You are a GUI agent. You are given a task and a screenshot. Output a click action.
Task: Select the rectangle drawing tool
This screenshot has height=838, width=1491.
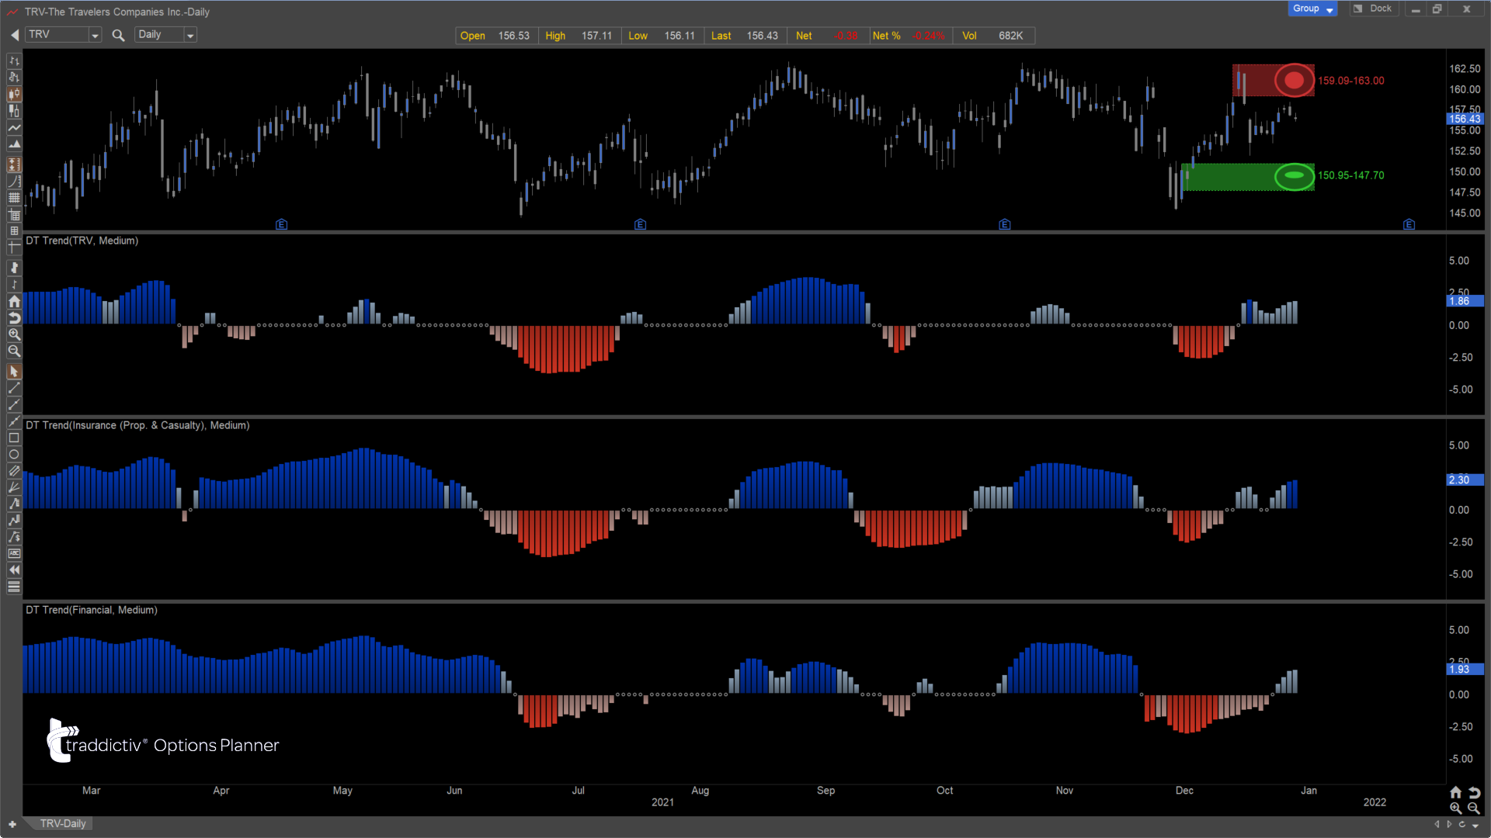[x=14, y=438]
